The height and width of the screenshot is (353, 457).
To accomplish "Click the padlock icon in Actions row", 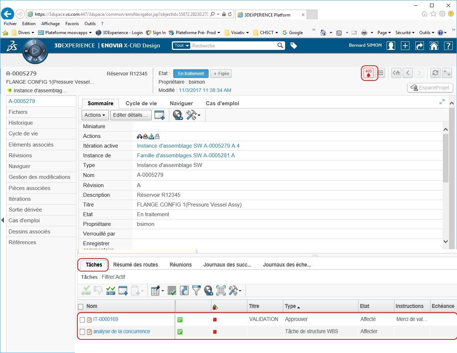I will (157, 136).
